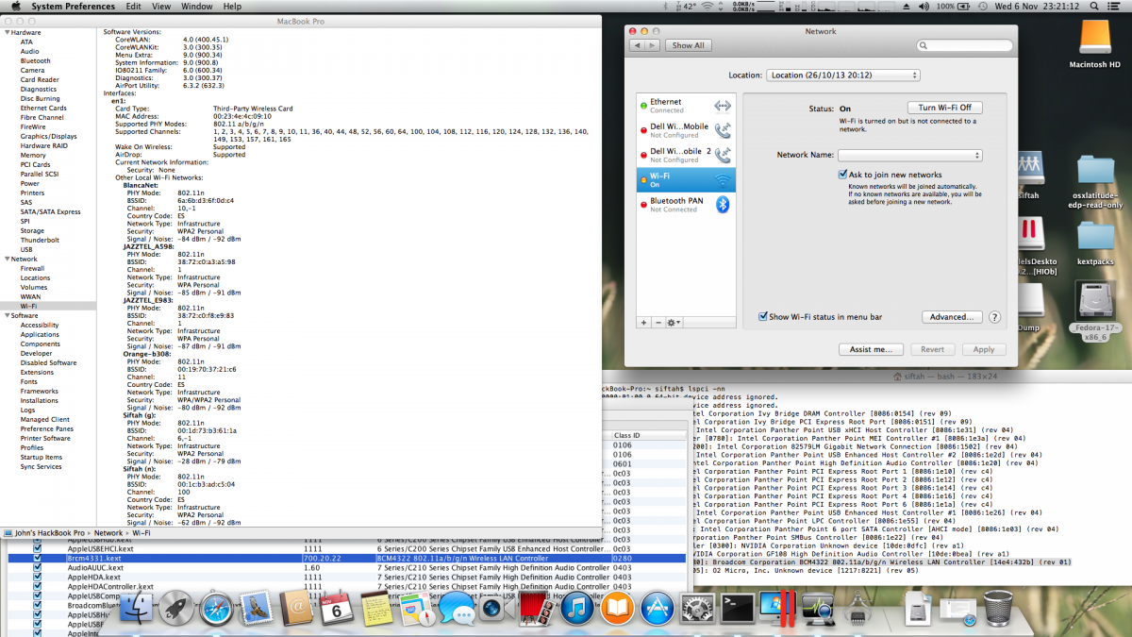Open the Edit menu in menu bar
The height and width of the screenshot is (637, 1132).
[133, 7]
